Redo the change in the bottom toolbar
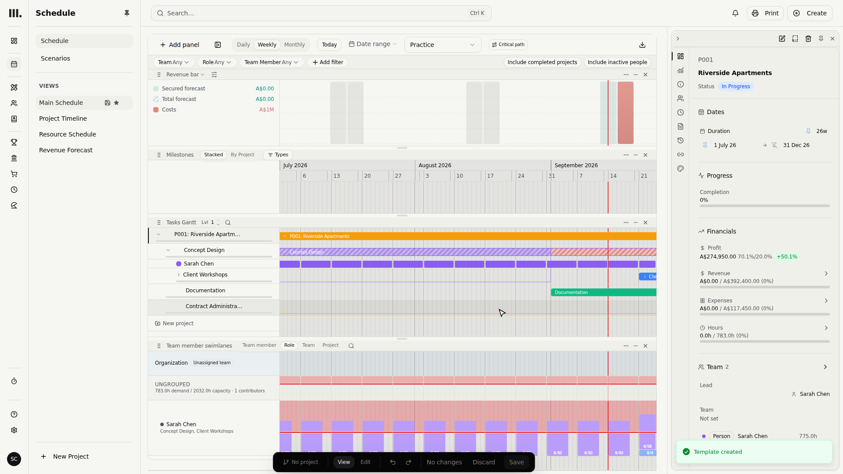 408,462
